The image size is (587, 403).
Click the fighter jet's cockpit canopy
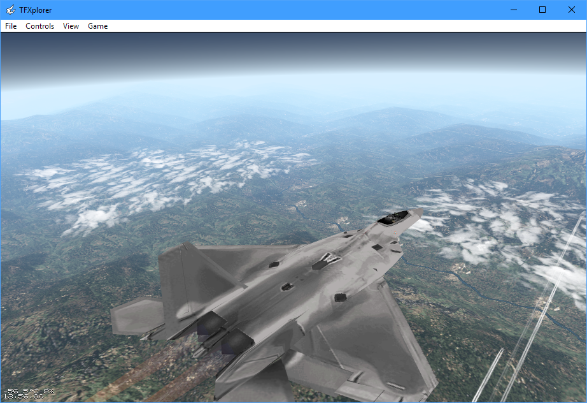pyautogui.click(x=393, y=217)
